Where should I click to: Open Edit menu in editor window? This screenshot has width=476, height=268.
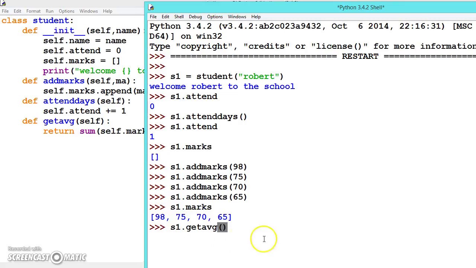coord(17,11)
